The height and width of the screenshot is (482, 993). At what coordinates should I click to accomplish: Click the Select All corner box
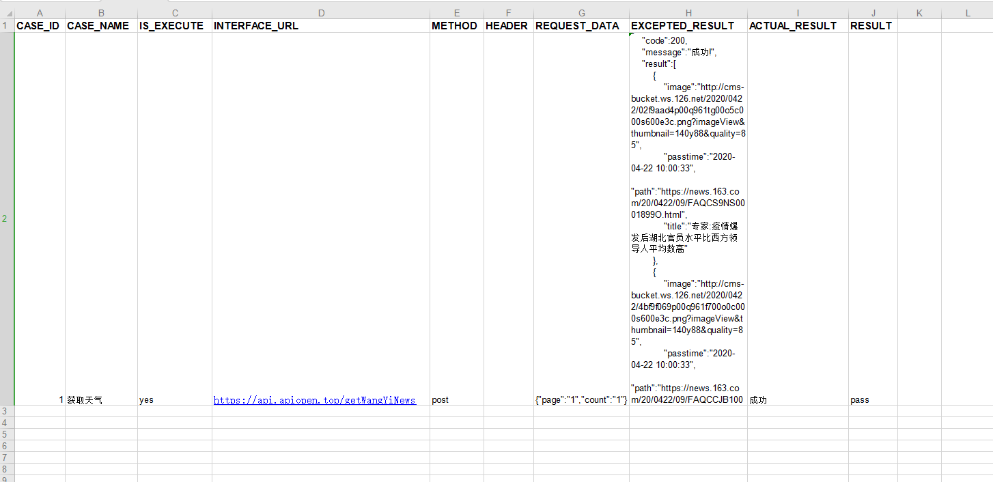(7, 13)
